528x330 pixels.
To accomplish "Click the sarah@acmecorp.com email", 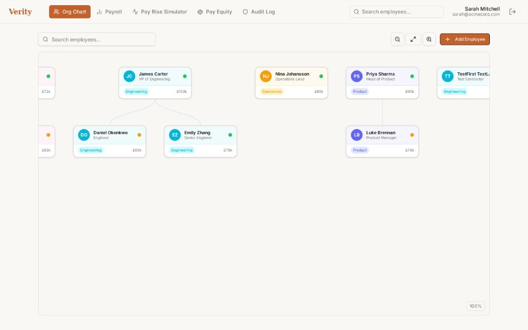I will click(x=476, y=14).
